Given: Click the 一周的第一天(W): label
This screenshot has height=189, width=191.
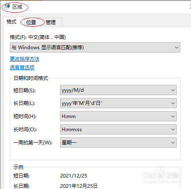Looking at the screenshot, I should tap(33, 143).
